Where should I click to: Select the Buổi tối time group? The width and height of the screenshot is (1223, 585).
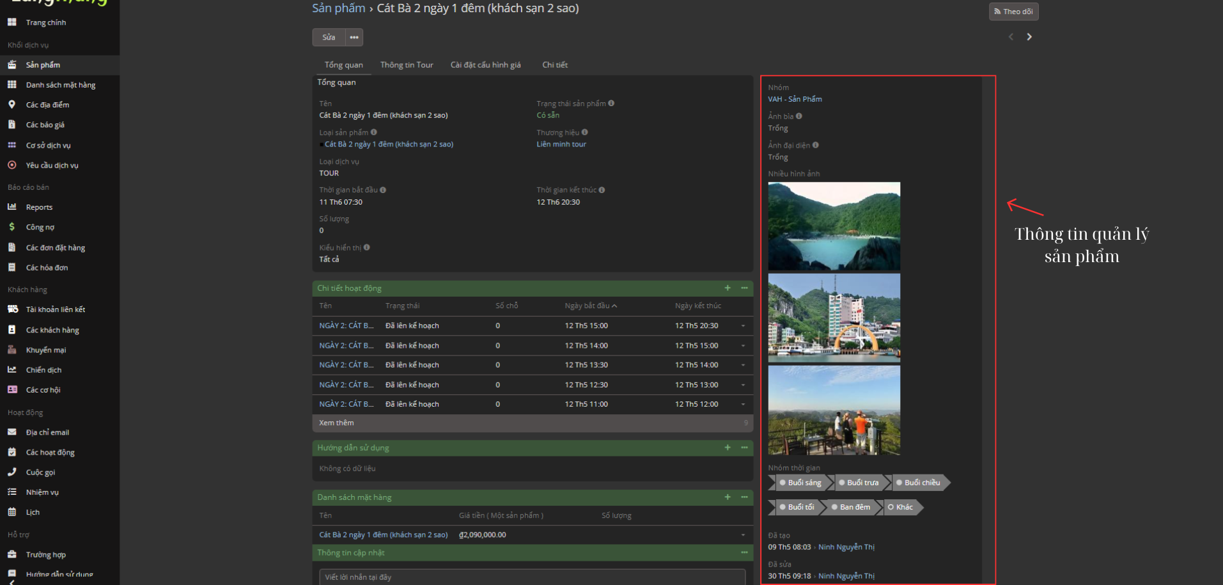[800, 507]
